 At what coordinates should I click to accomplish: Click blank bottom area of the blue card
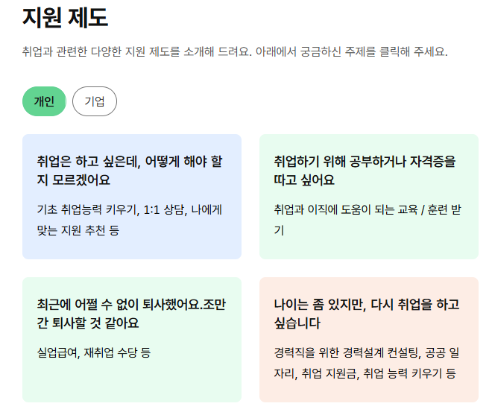[131, 250]
